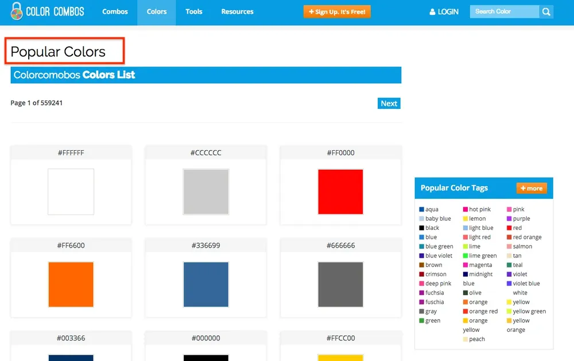Click the more button in Popular Color Tags
The width and height of the screenshot is (574, 361).
point(532,188)
